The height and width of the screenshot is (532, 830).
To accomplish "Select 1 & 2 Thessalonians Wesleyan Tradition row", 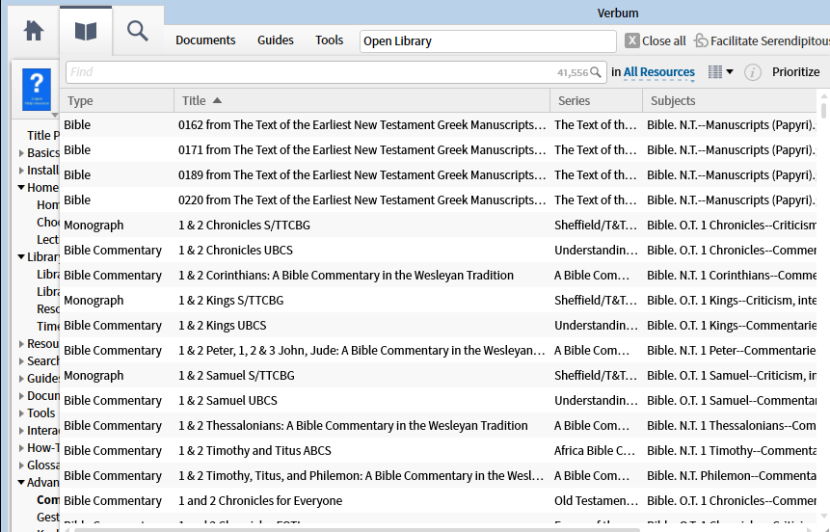I will (x=439, y=426).
